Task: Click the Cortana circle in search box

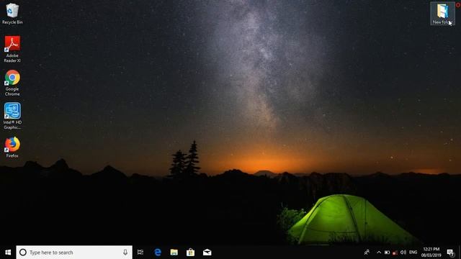Action: tap(23, 253)
